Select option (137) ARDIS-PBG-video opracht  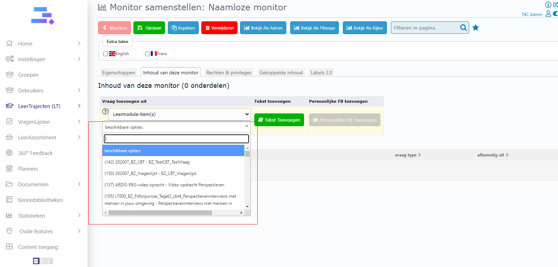164,185
